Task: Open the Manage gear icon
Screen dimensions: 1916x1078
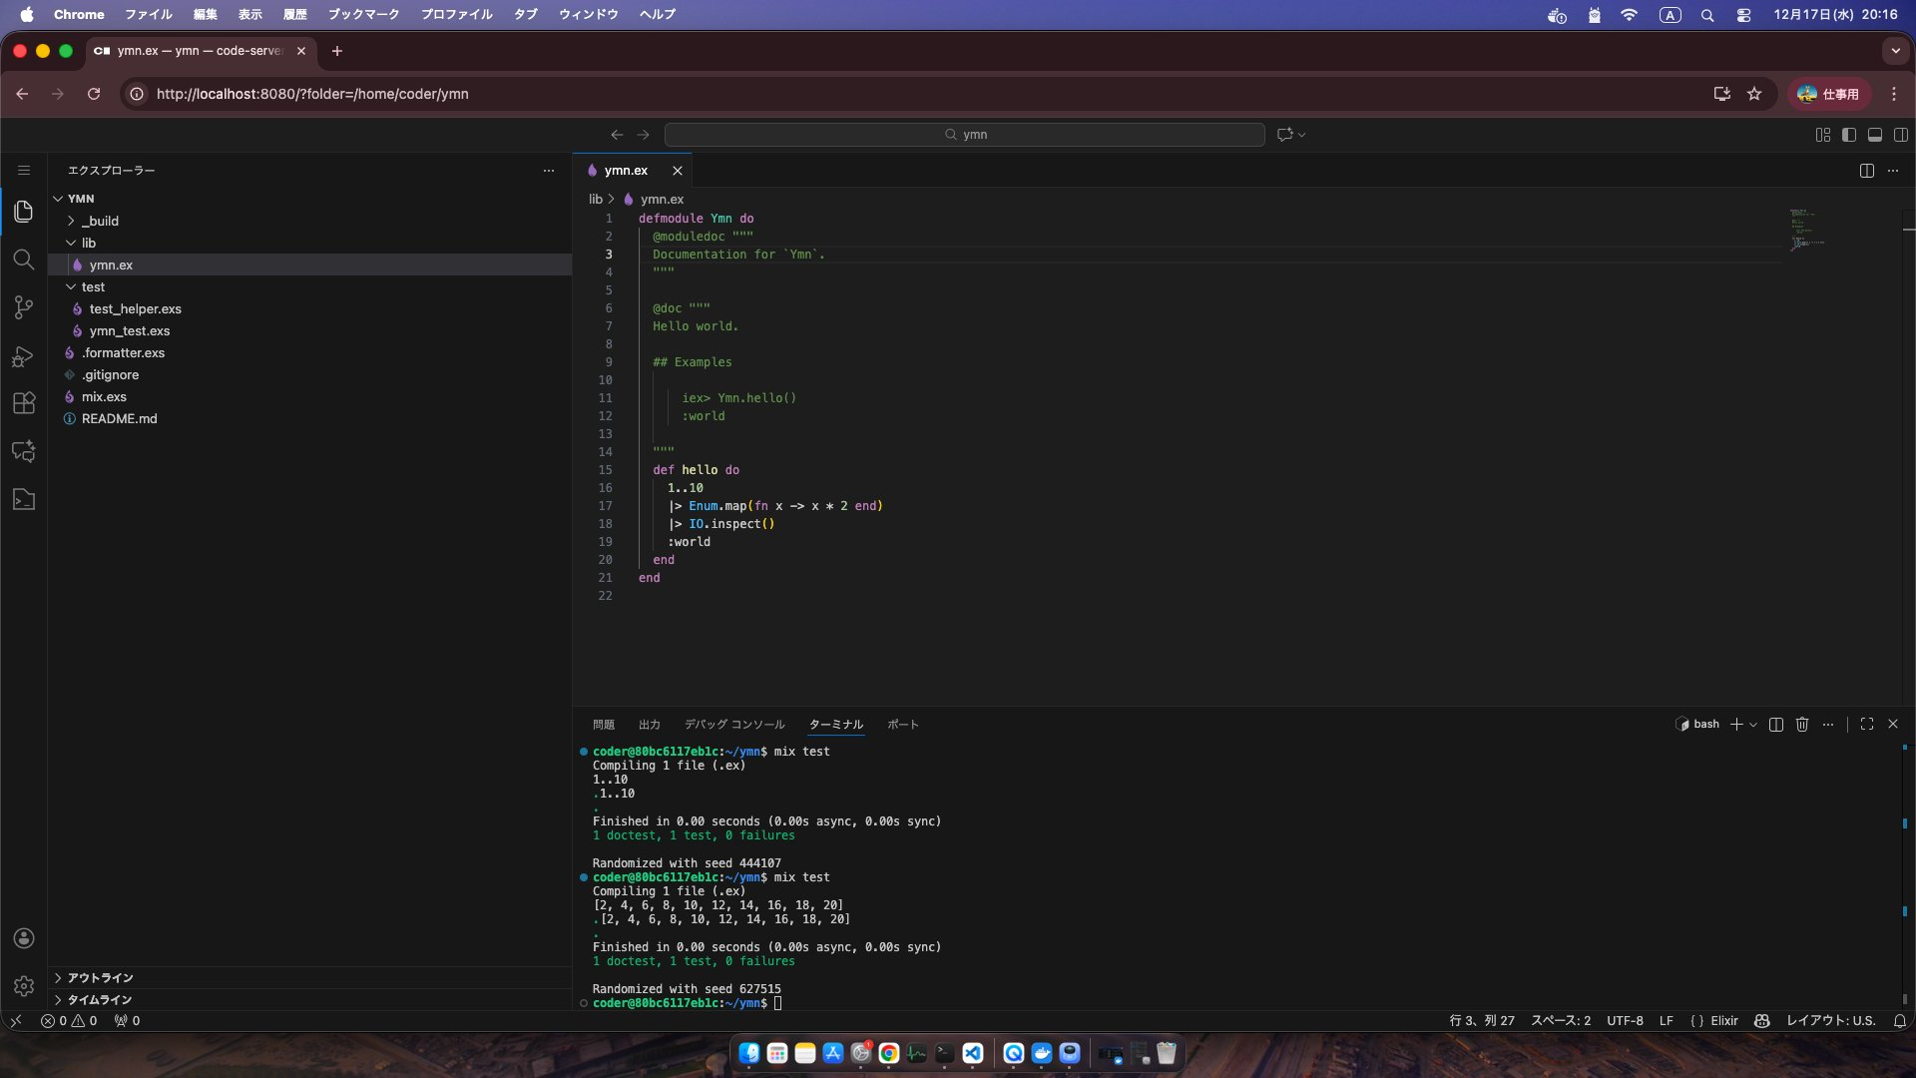Action: click(x=24, y=986)
